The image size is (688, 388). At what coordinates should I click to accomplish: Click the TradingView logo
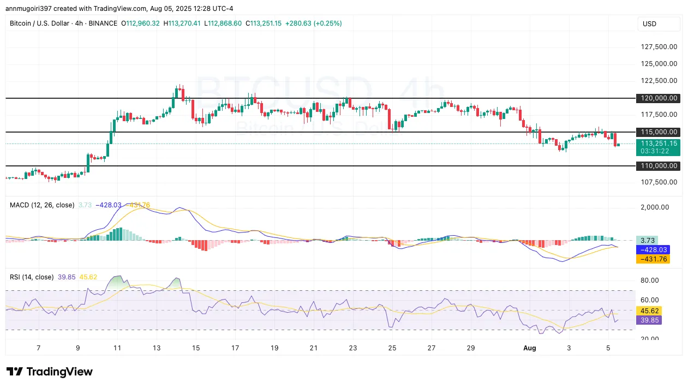[x=49, y=372]
